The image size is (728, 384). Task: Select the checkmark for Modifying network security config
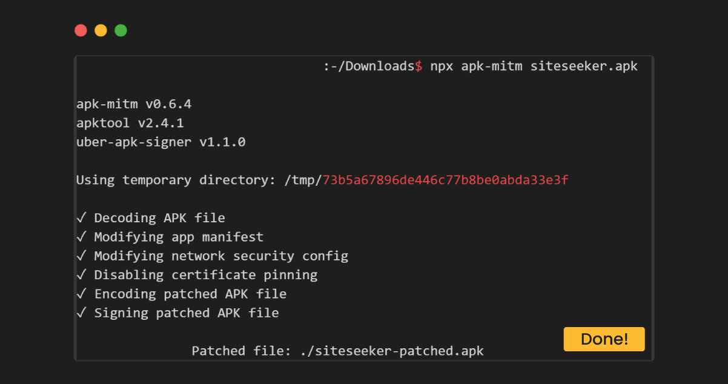[x=82, y=256]
